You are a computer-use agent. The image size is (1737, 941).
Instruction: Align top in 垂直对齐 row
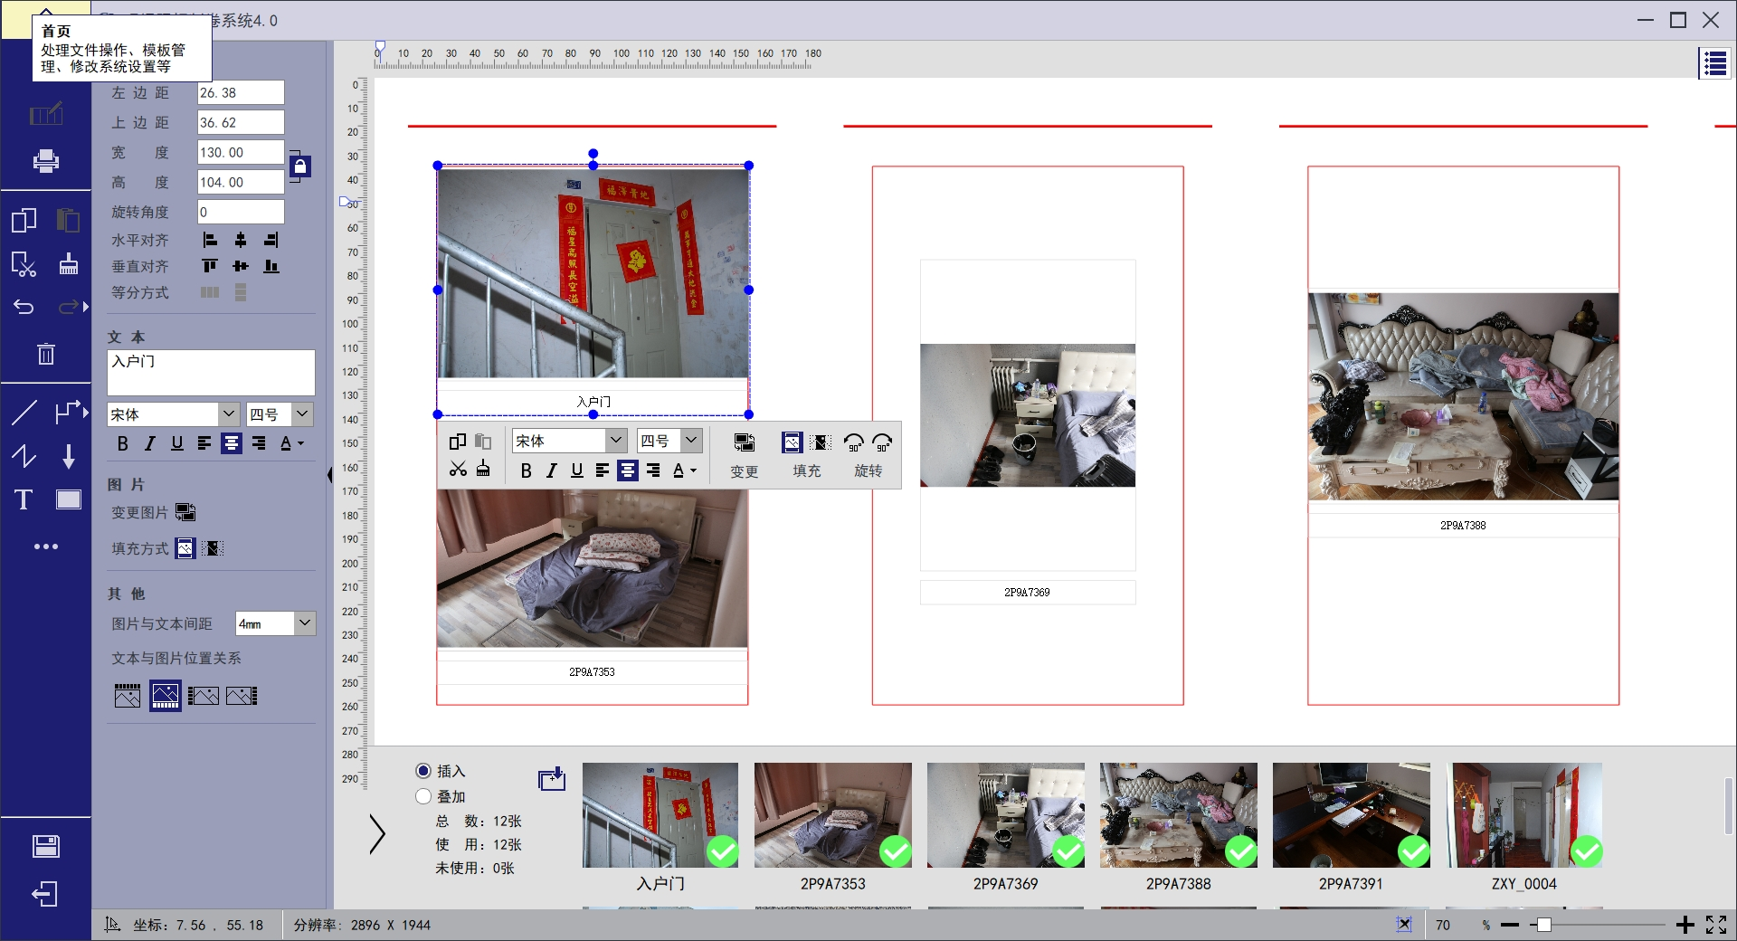210,266
